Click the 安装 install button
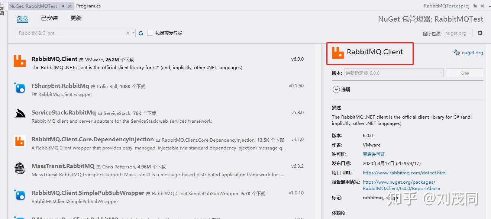 (465, 73)
